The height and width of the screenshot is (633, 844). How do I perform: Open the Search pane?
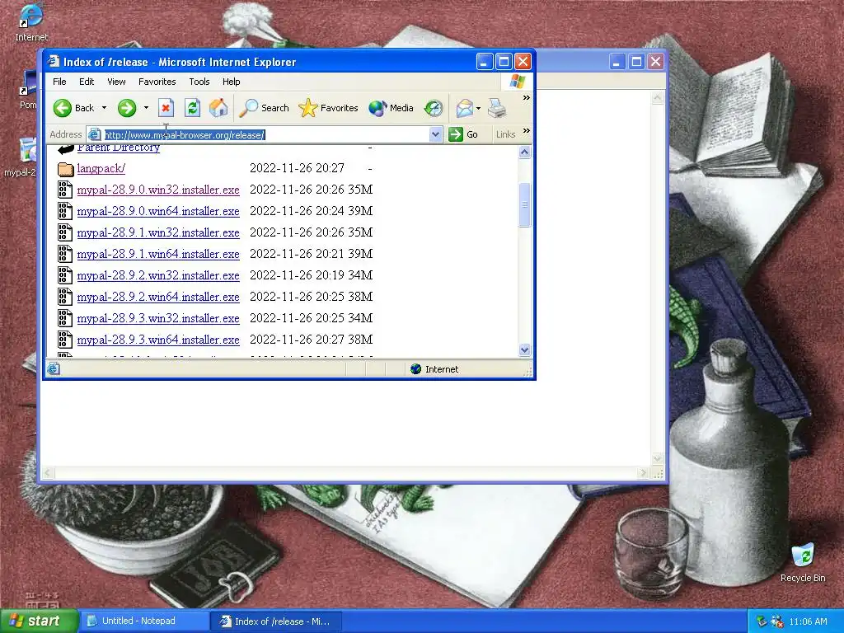pos(264,108)
